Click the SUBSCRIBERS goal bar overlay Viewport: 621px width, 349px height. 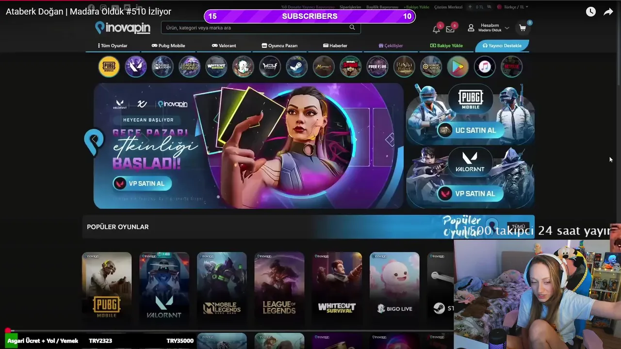click(x=310, y=16)
